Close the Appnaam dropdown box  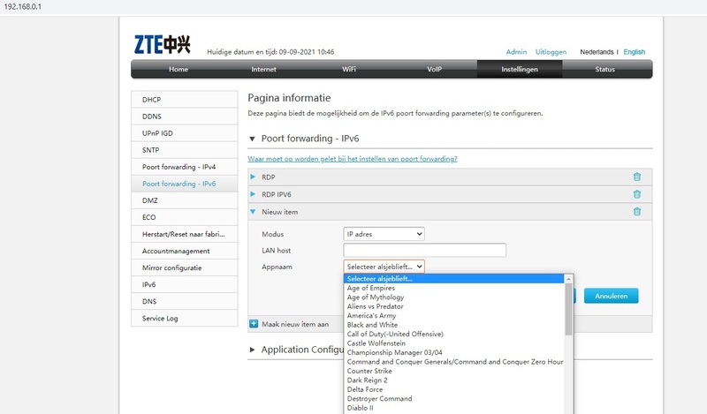pos(384,267)
